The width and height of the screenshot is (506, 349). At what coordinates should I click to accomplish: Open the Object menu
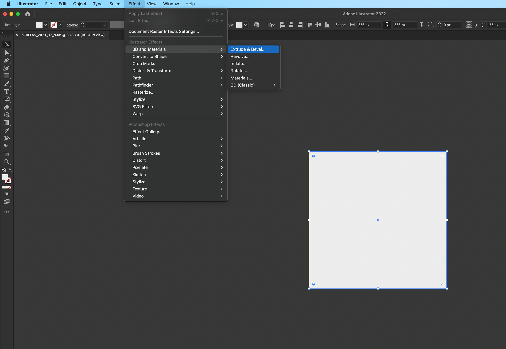tap(80, 4)
